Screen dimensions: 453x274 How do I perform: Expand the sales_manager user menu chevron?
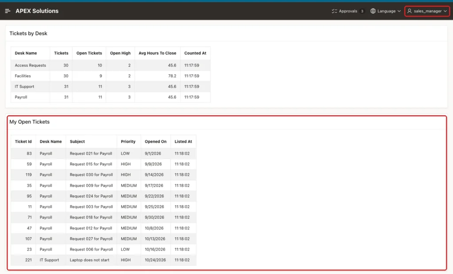[x=445, y=11]
